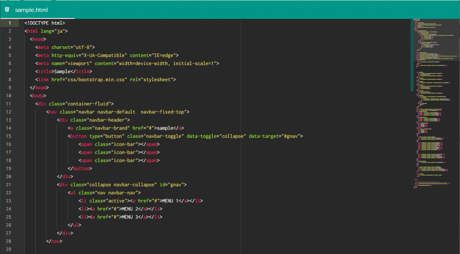The image size is (460, 254).
Task: Click line number 1 in the gutter
Action: [x=9, y=22]
